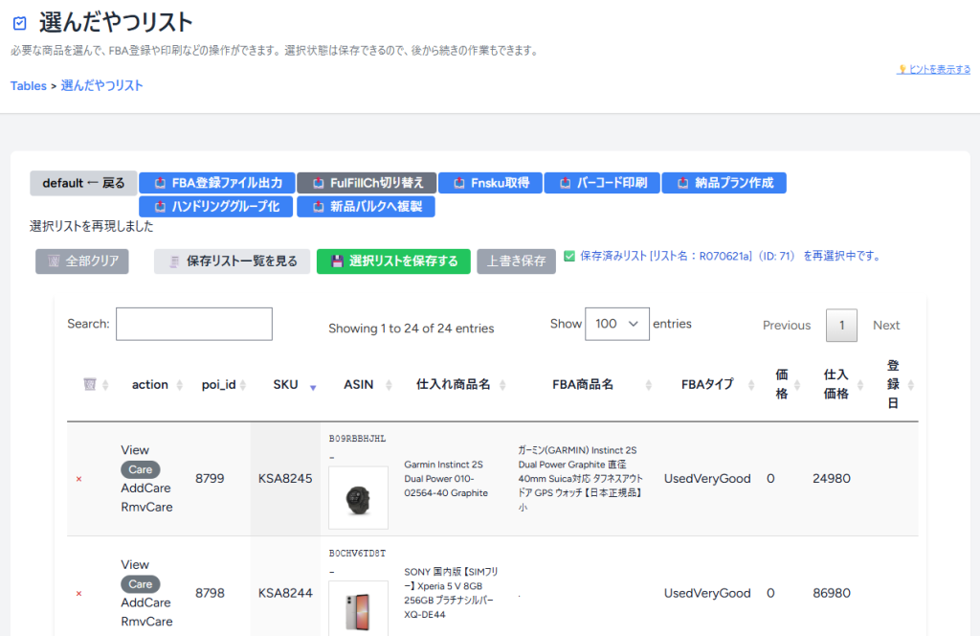Sort the table by FBAタイプ column

tap(706, 385)
